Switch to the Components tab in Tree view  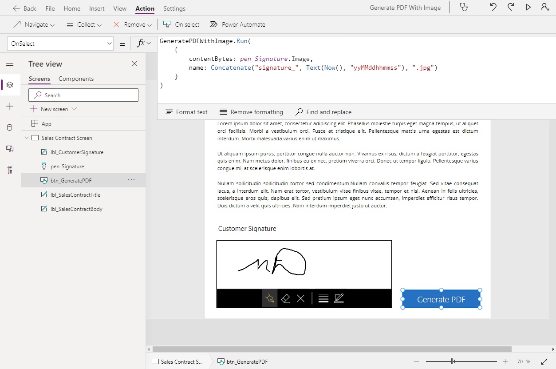[x=75, y=79]
